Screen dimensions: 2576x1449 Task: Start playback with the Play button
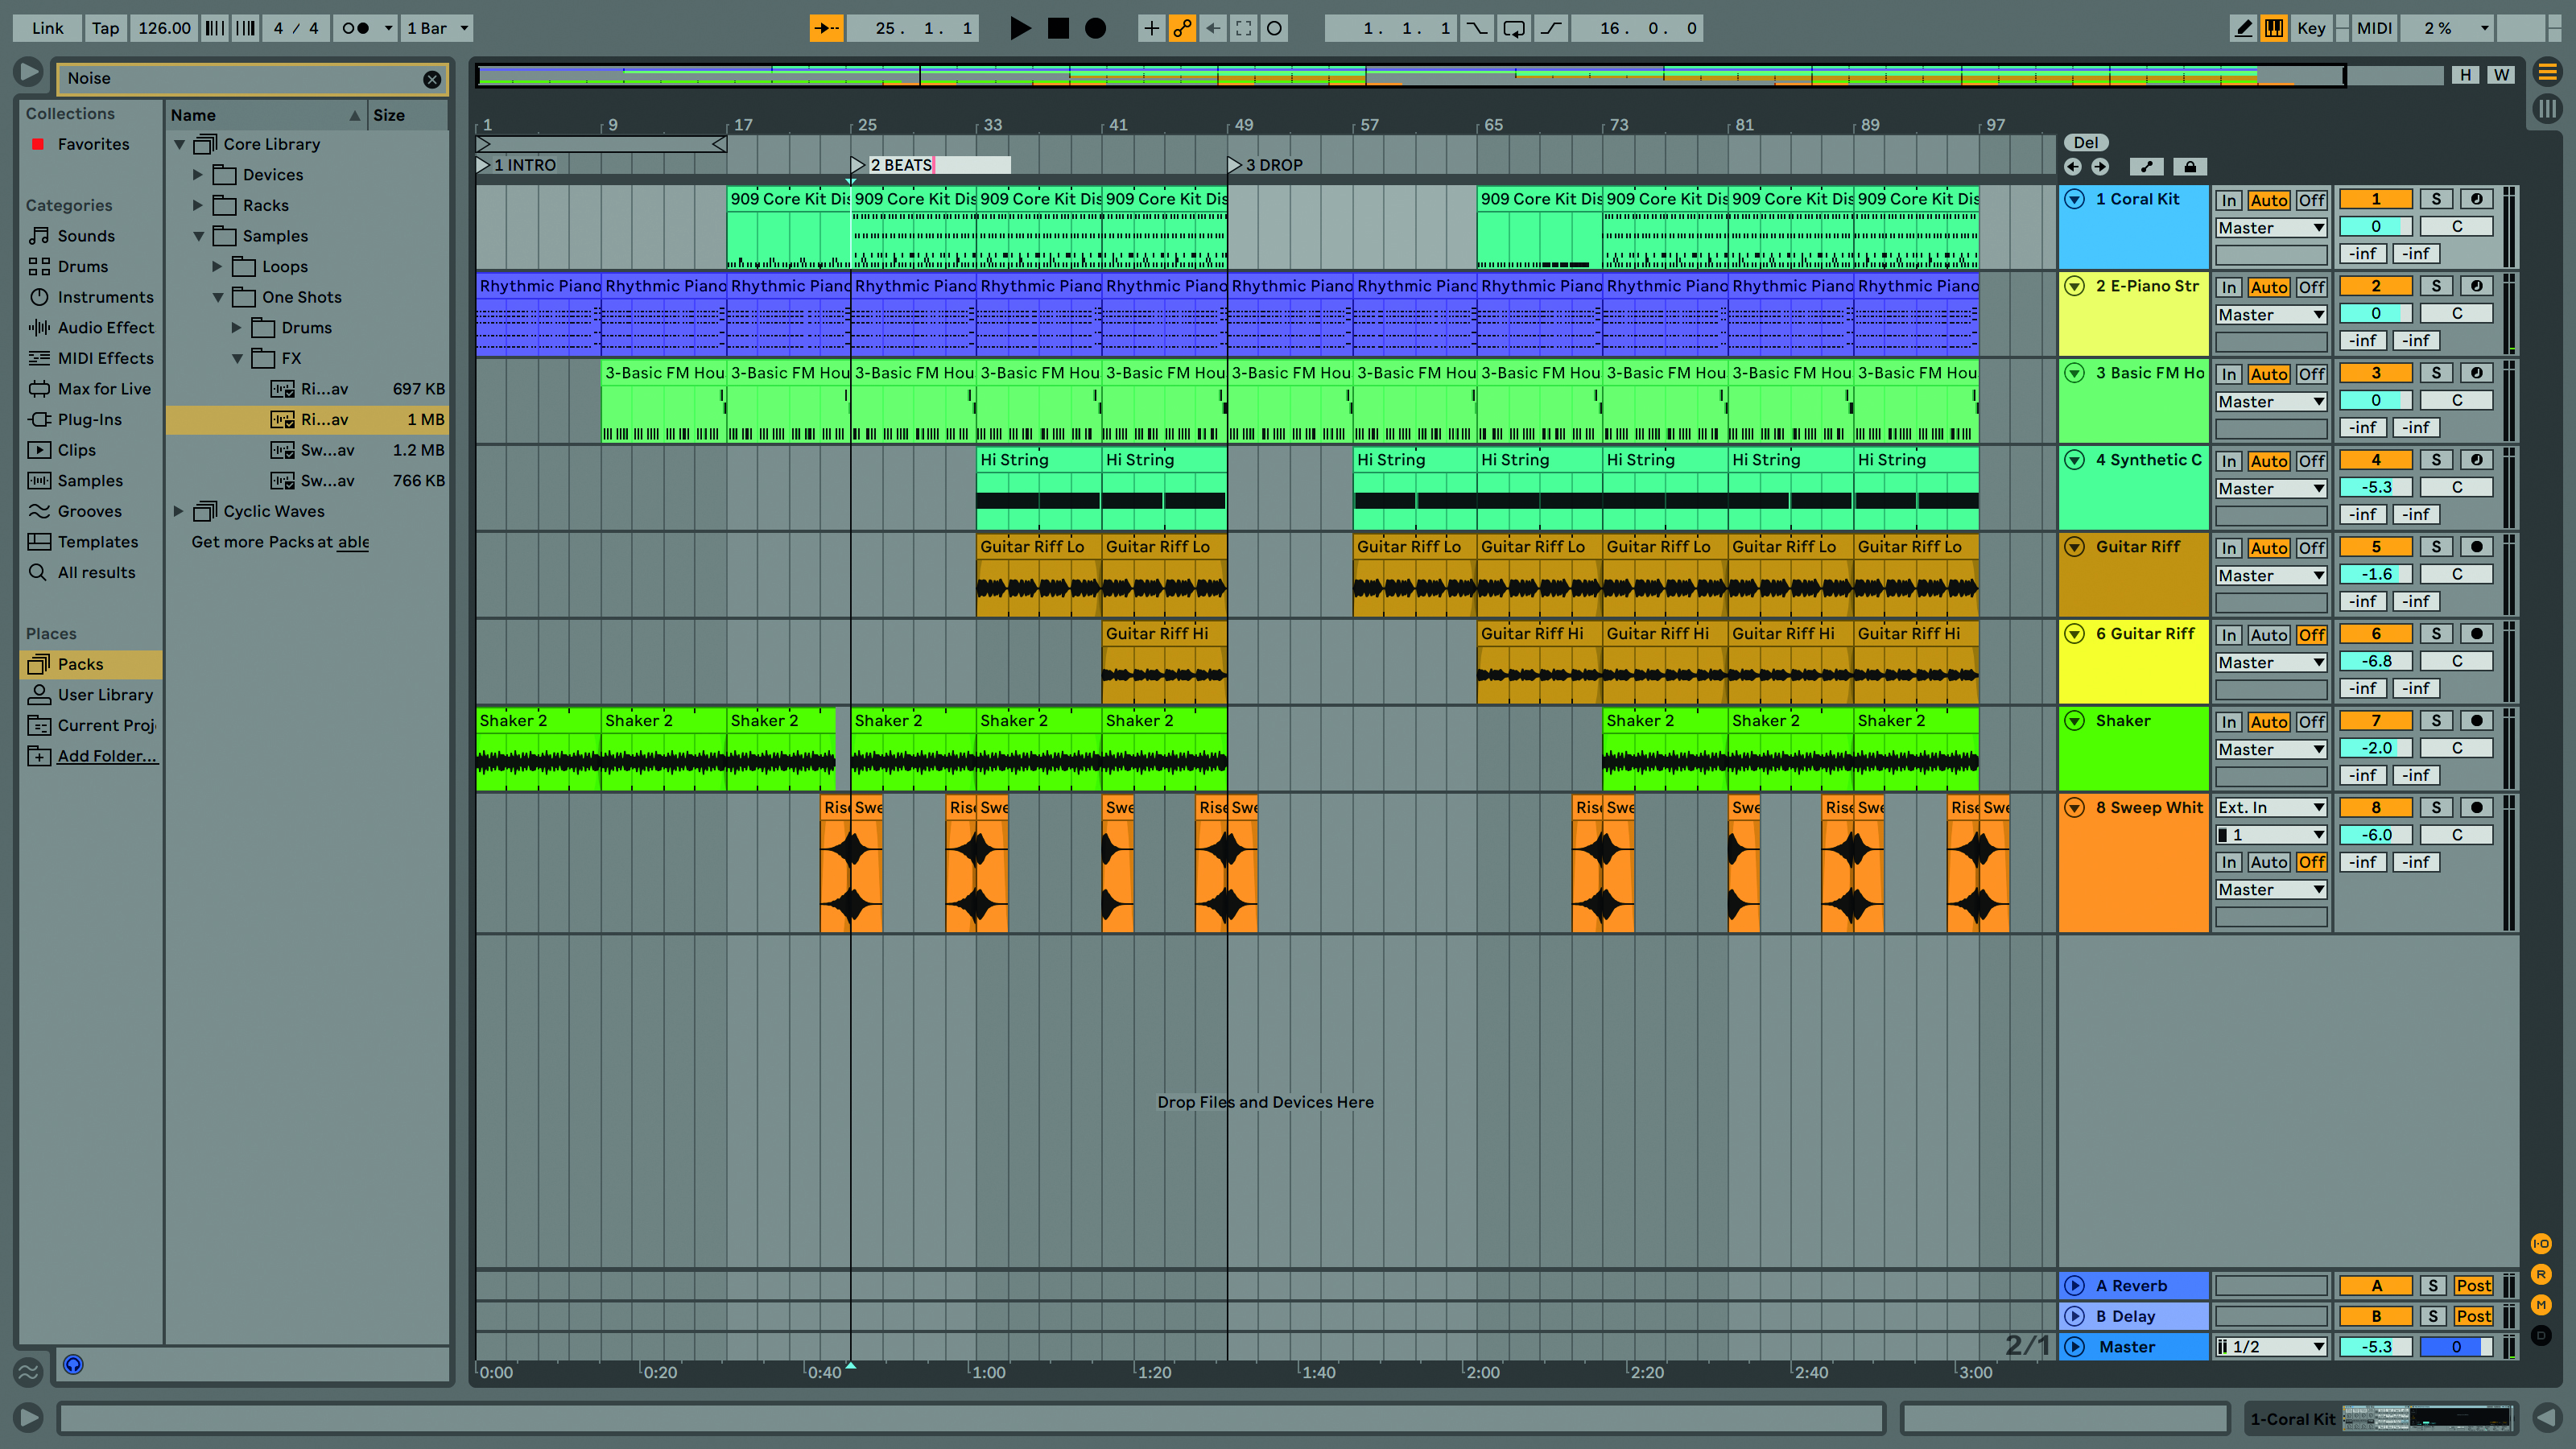tap(1019, 28)
